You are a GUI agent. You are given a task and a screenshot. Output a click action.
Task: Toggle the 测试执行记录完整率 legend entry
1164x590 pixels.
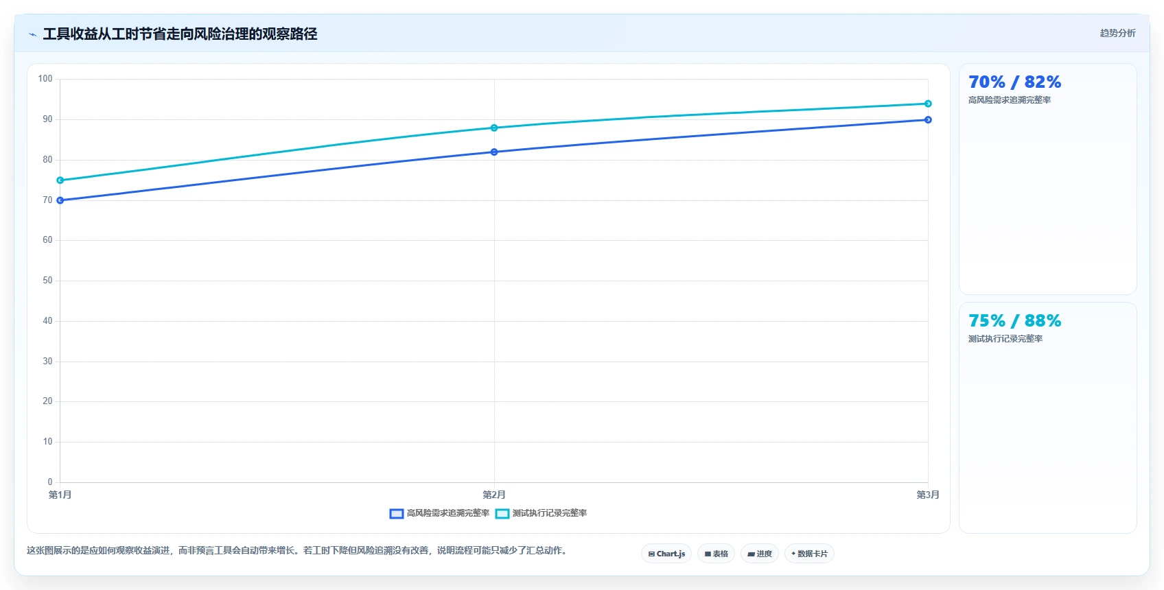pyautogui.click(x=541, y=513)
